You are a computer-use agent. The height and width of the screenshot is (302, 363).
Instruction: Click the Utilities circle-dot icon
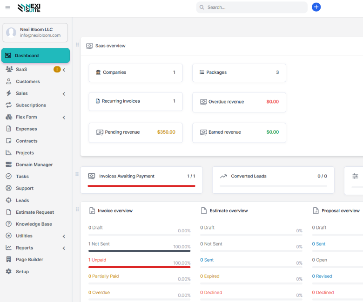(8, 236)
